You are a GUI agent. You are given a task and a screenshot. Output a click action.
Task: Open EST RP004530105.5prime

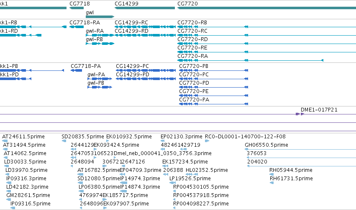(201, 187)
